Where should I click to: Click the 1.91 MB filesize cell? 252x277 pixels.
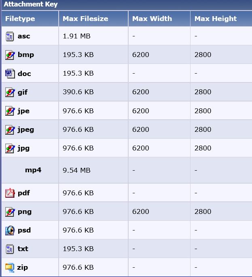click(x=93, y=36)
